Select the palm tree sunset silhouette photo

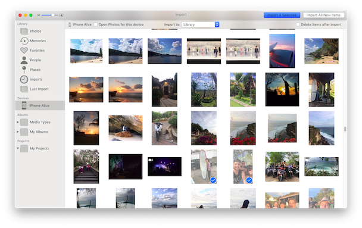pyautogui.click(x=86, y=128)
